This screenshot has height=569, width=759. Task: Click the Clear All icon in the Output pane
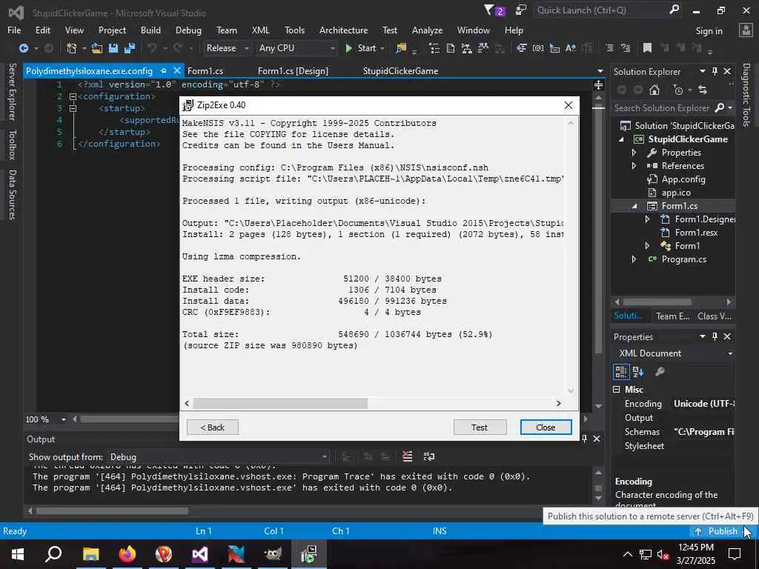408,456
